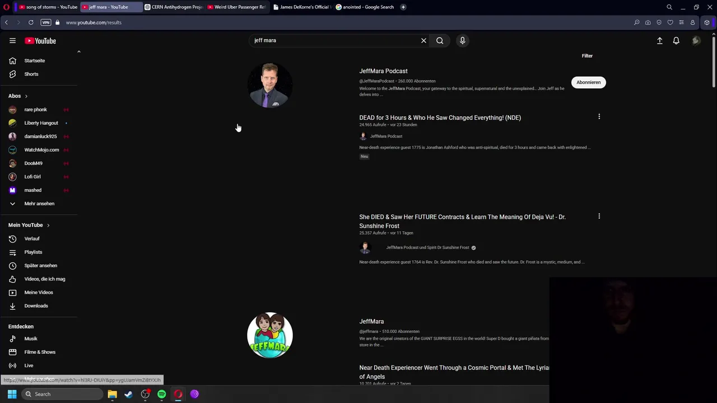Switch to anointed Google Search tab
717x403 pixels.
click(365, 7)
